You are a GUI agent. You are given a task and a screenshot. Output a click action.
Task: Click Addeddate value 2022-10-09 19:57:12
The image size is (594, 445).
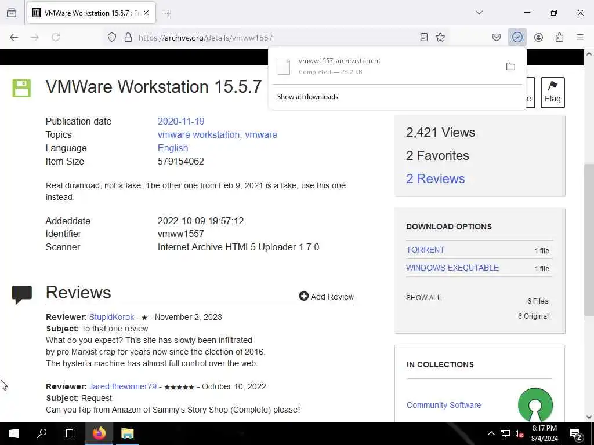pos(201,221)
